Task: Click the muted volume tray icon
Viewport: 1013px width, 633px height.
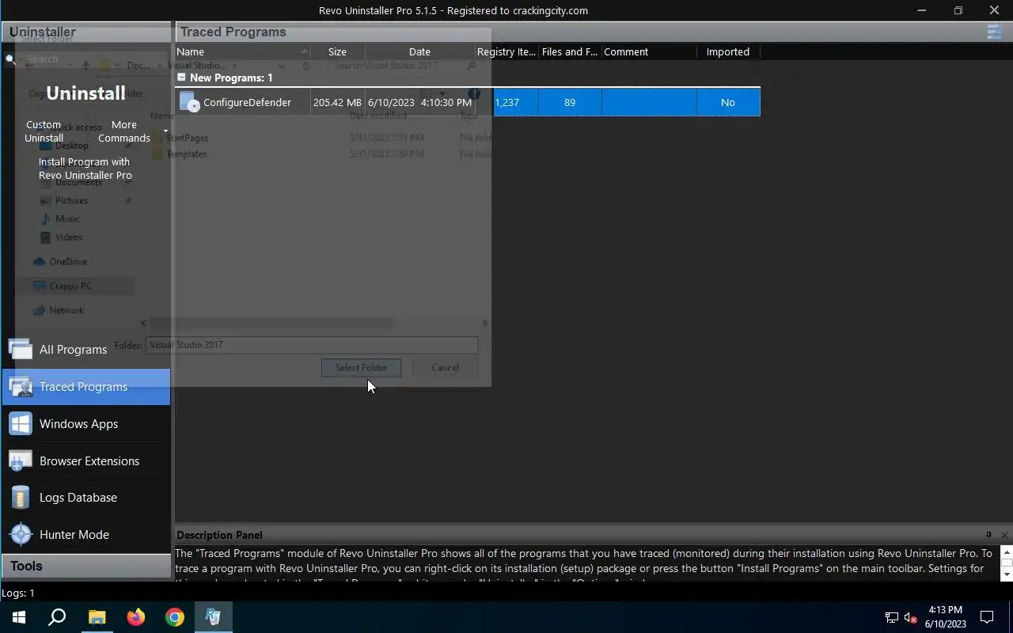Action: [x=910, y=617]
